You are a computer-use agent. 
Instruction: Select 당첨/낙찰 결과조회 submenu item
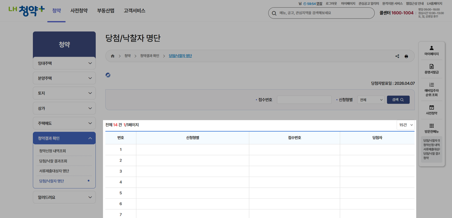click(53, 161)
